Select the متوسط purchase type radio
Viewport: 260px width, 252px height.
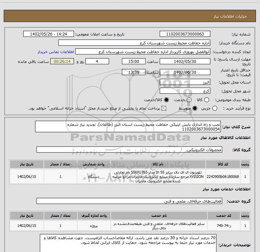(x=195, y=108)
